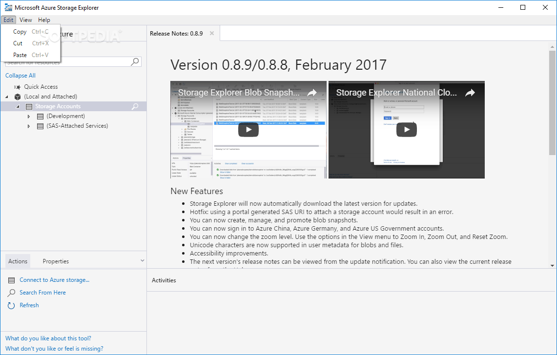This screenshot has width=557, height=355.
Task: Click the share arrow on National Clouds video
Action: point(470,93)
